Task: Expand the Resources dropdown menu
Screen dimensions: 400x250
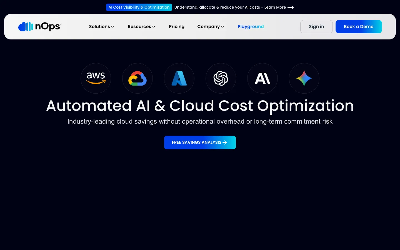Action: [x=141, y=27]
